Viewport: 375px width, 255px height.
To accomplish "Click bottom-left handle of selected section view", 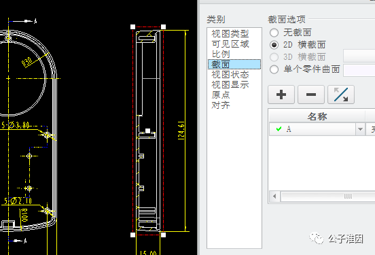I will pyautogui.click(x=132, y=235).
